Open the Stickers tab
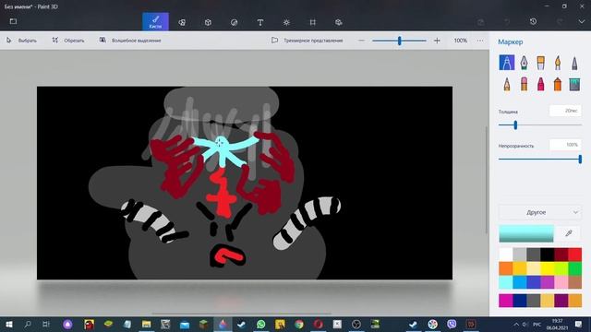 [234, 22]
